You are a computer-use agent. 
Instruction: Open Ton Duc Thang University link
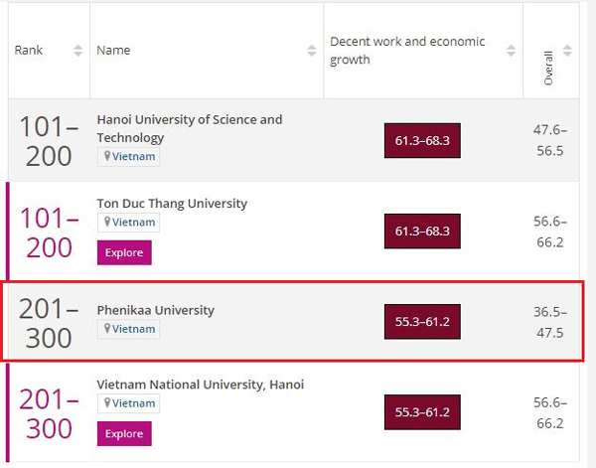[x=172, y=204]
